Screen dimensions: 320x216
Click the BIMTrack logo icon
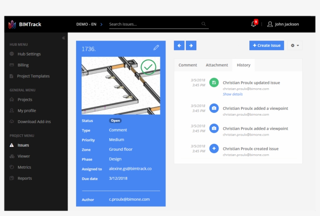(12, 24)
